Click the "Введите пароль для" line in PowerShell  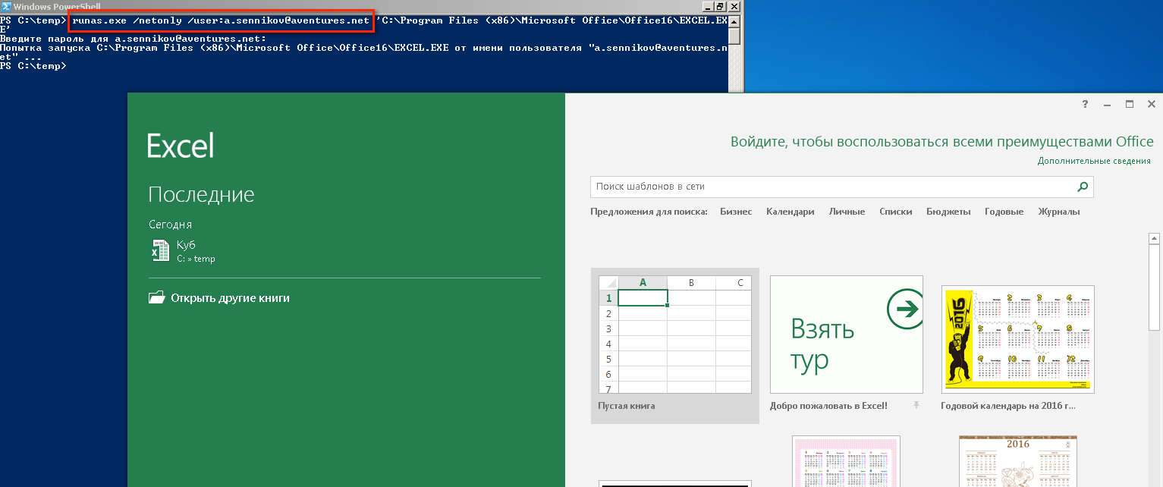point(134,38)
